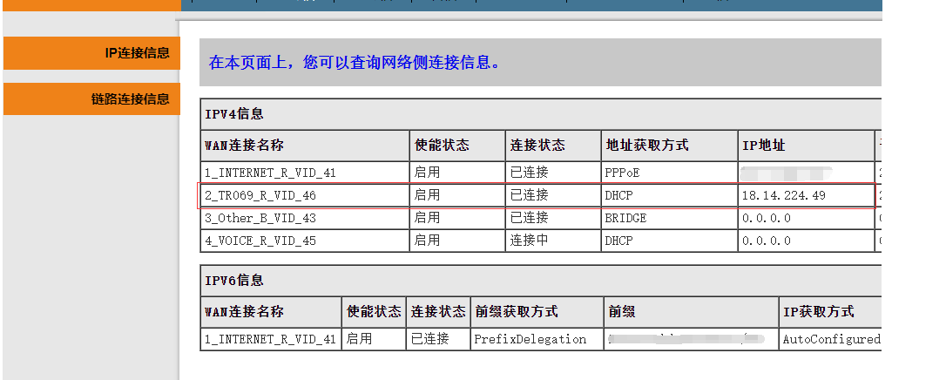Open the 链路连接信息 sidebar menu

pyautogui.click(x=91, y=98)
